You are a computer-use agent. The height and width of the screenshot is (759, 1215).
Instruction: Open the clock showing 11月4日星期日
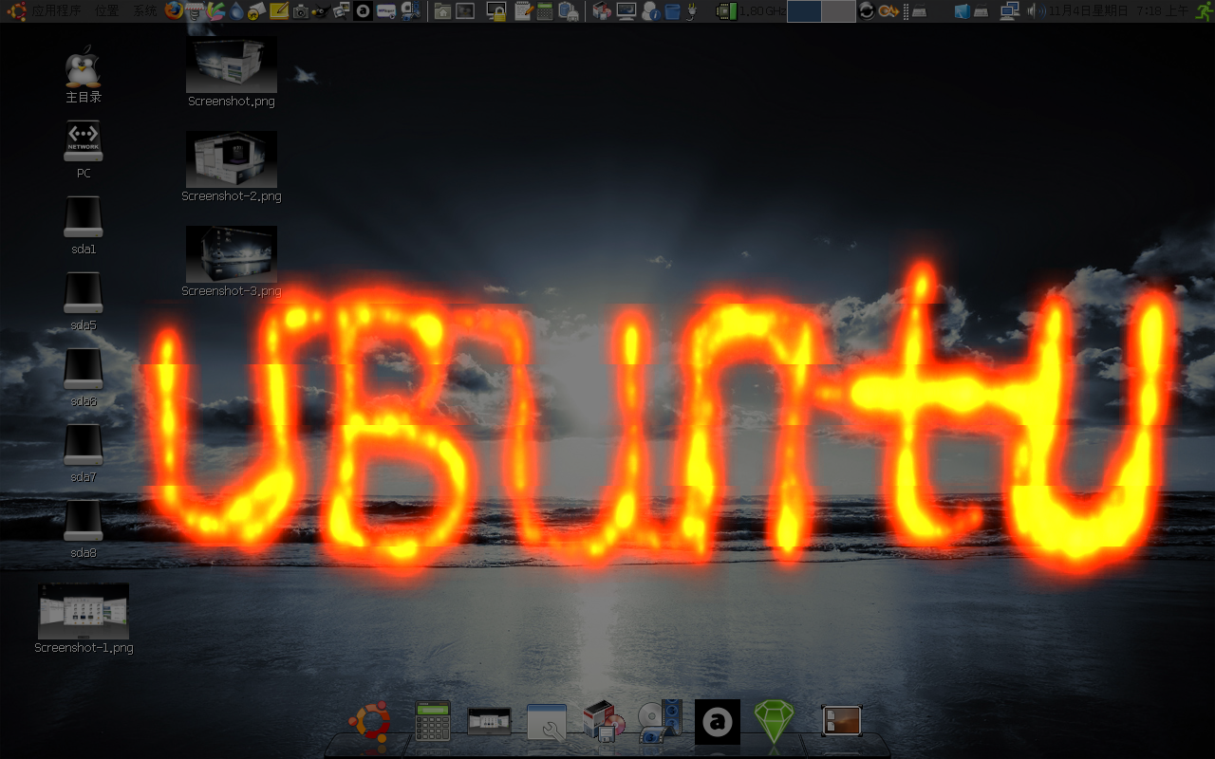click(1118, 11)
